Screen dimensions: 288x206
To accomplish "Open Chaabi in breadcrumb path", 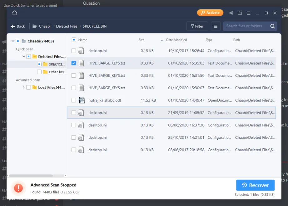I will [45, 26].
